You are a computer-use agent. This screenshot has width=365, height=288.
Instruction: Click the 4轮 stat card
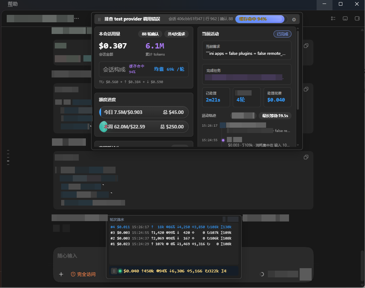coord(247,97)
